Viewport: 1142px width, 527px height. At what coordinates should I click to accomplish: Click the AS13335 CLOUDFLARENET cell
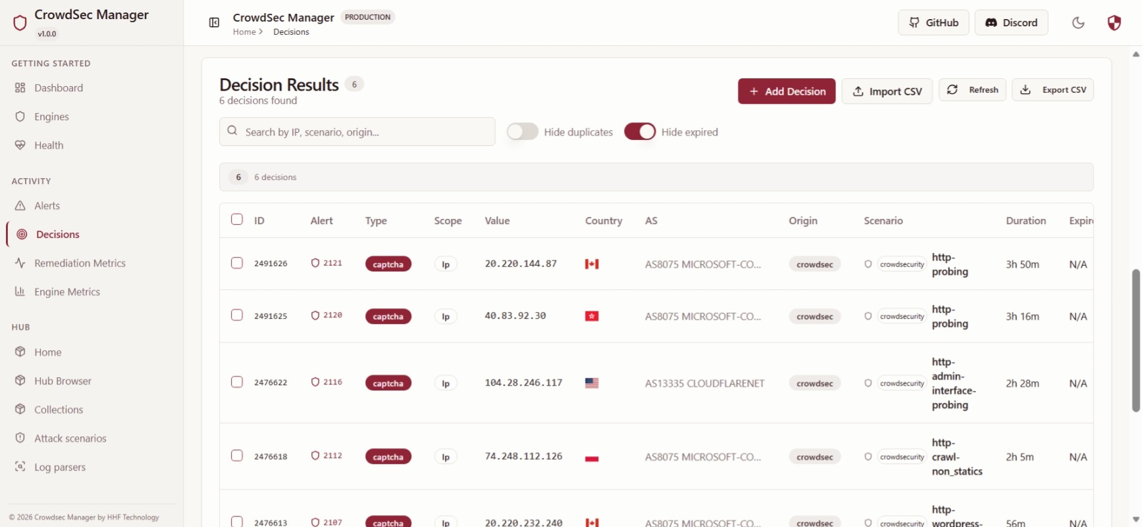(x=704, y=383)
